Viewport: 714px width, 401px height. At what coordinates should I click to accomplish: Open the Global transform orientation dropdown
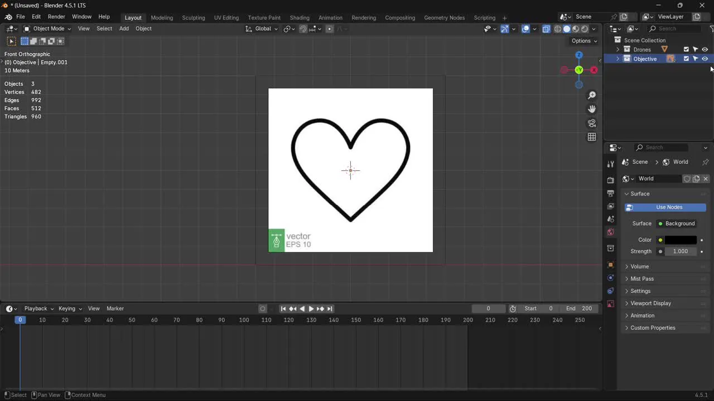click(262, 29)
